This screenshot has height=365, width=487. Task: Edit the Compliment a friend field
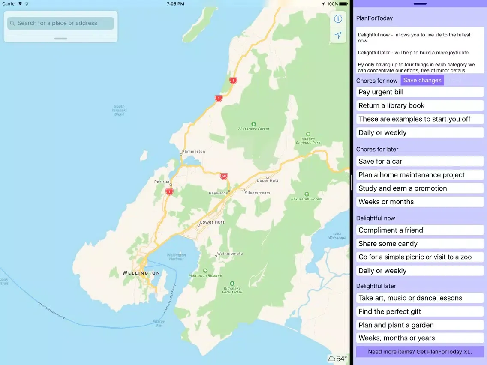click(420, 230)
